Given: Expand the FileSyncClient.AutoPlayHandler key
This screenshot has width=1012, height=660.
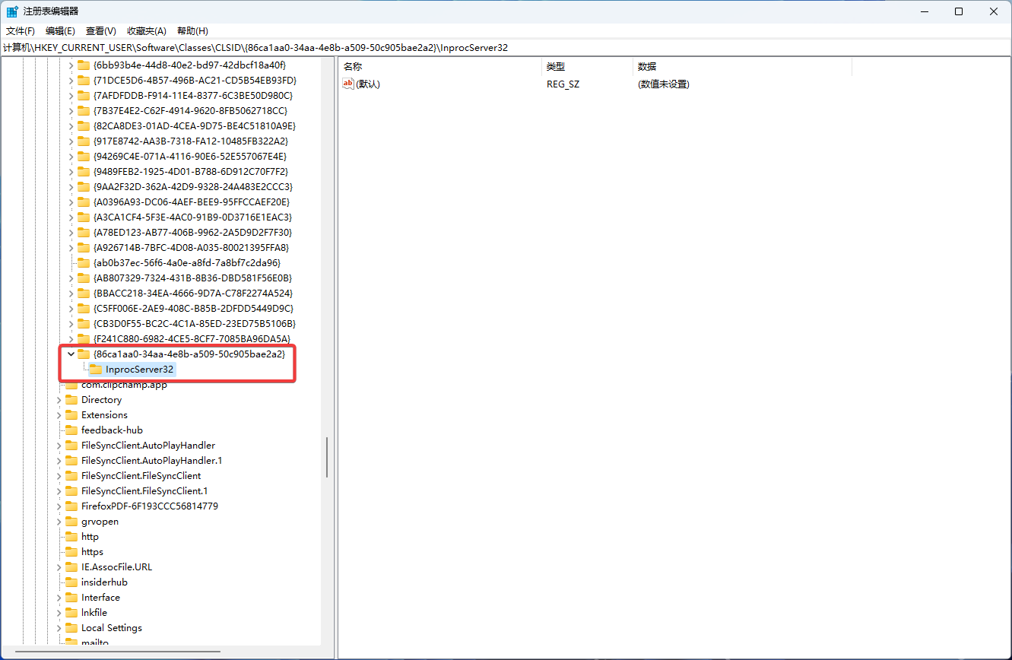Looking at the screenshot, I should pos(59,446).
